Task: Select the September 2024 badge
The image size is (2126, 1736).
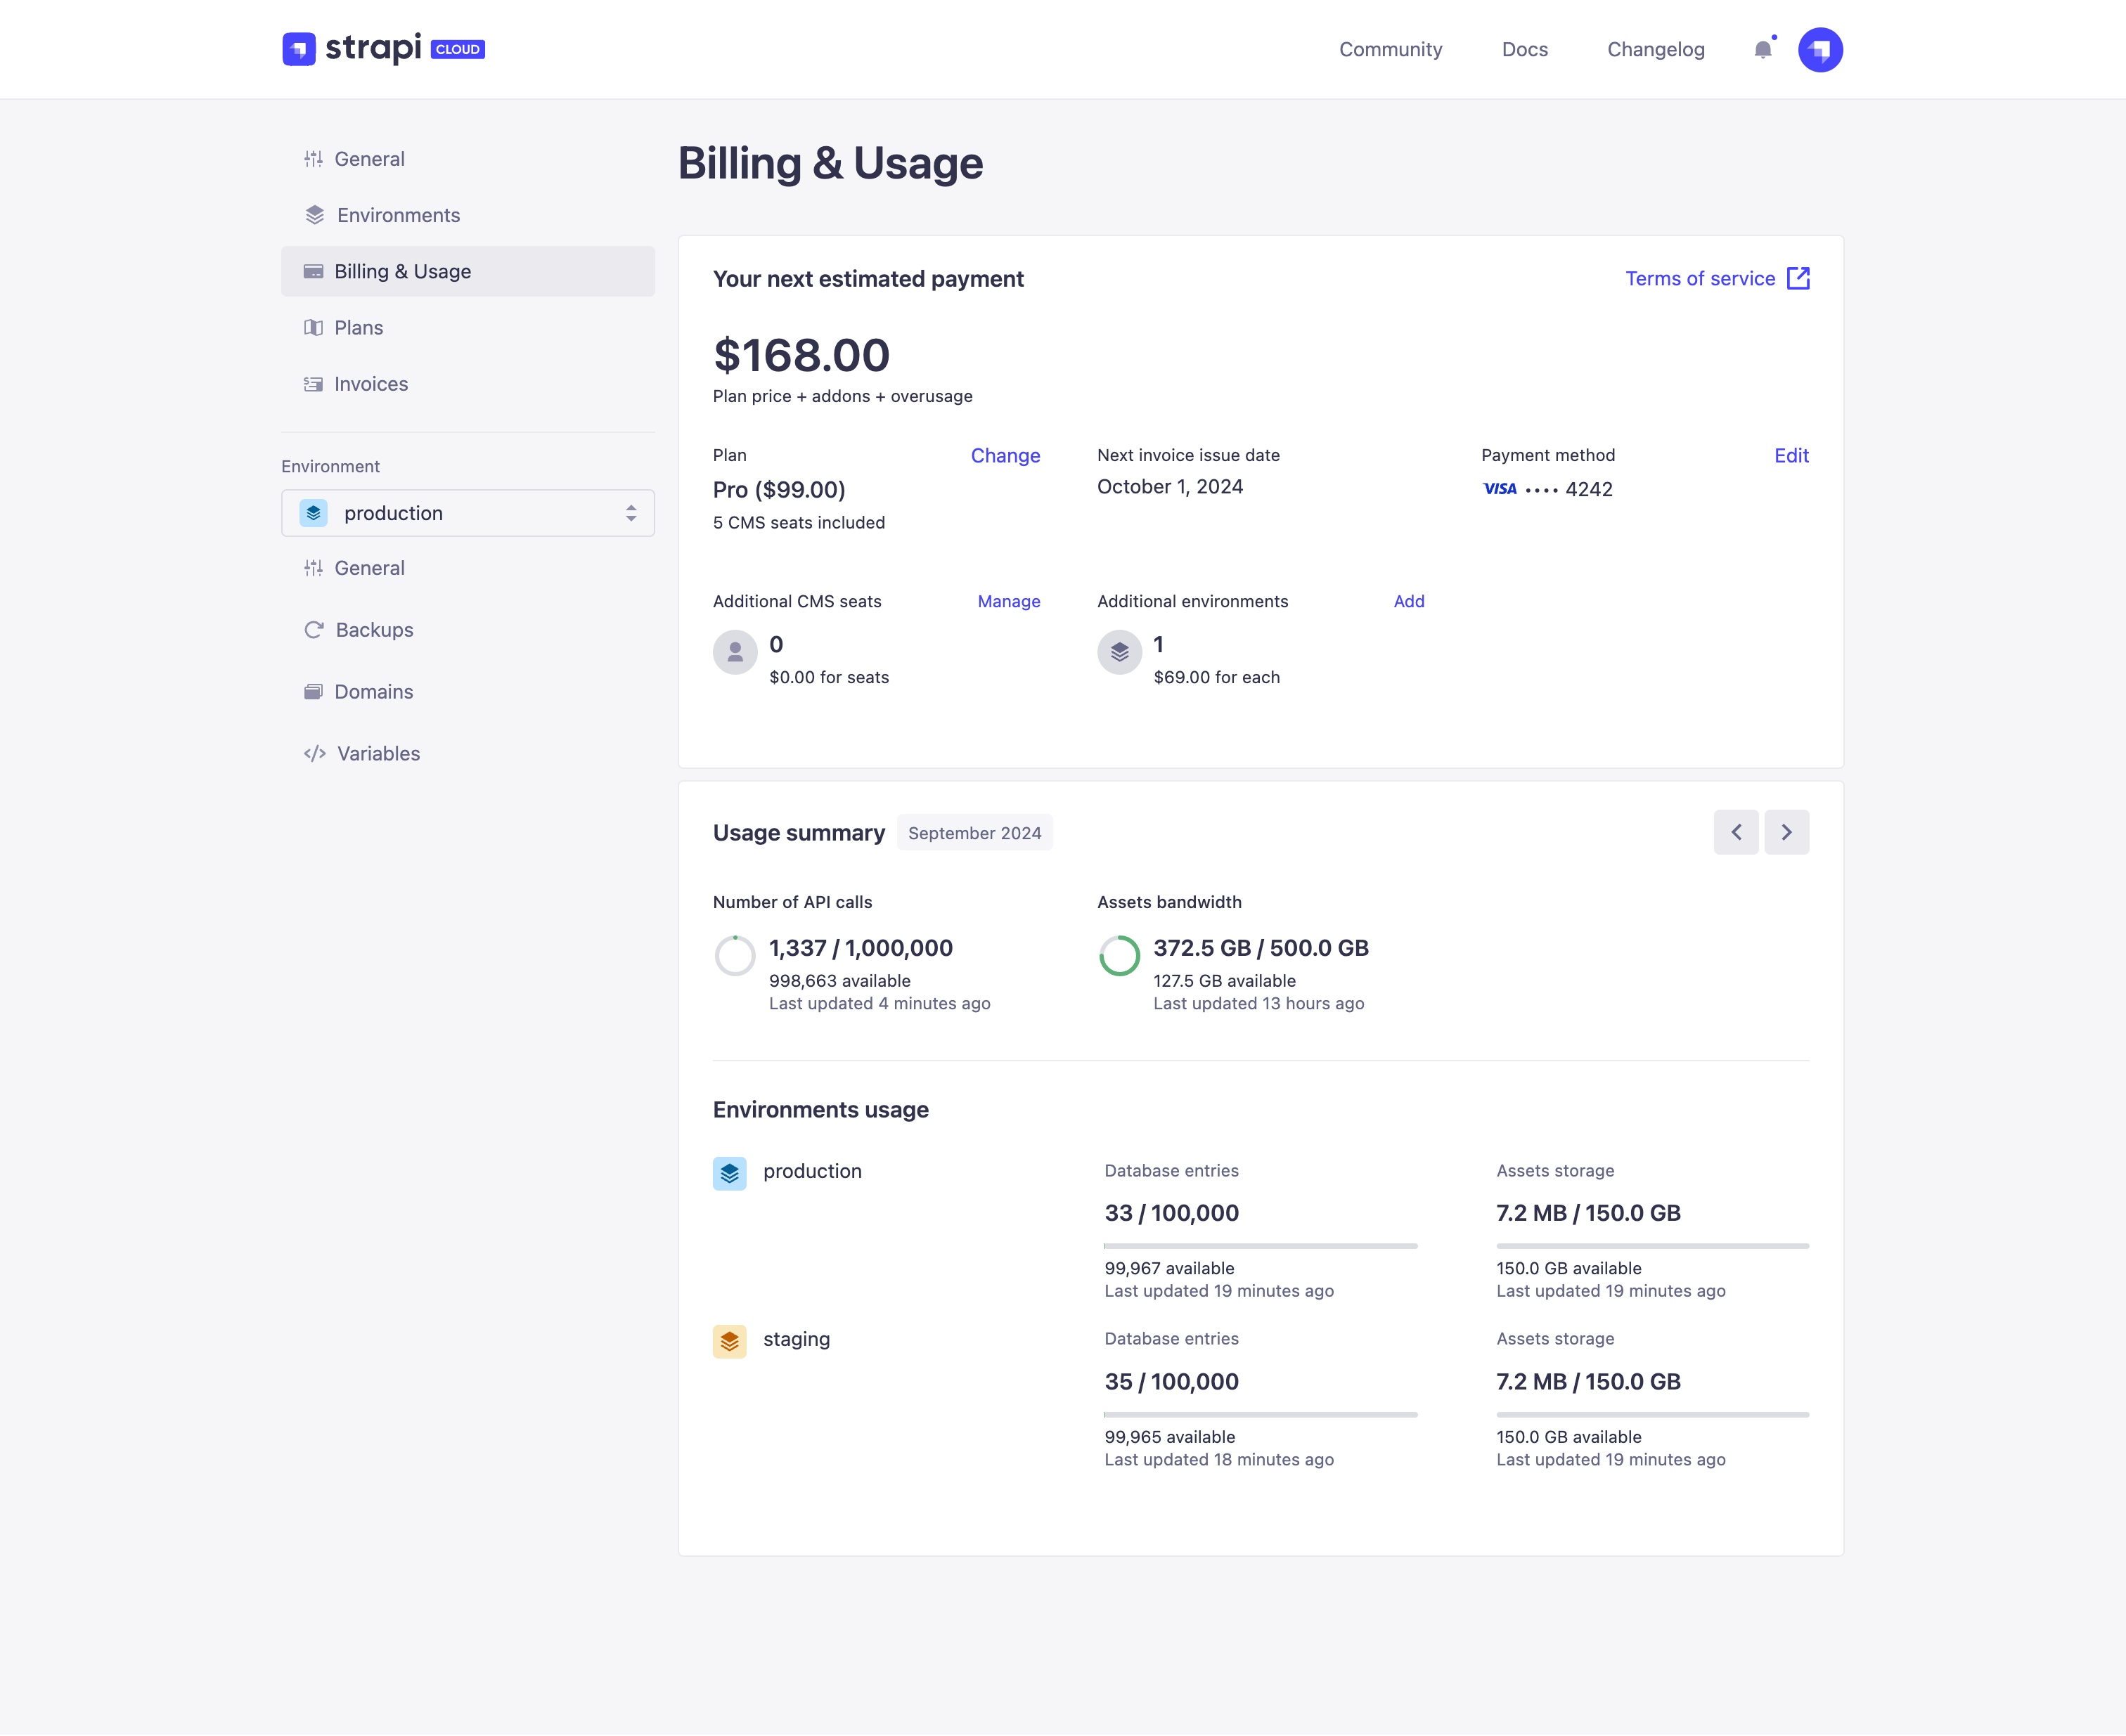Action: (x=974, y=832)
